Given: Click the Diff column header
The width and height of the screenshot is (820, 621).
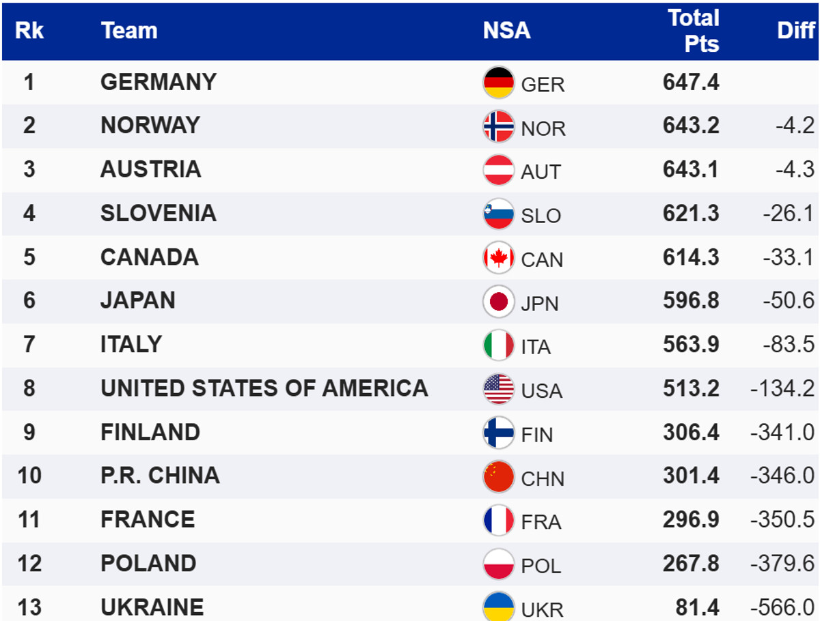Looking at the screenshot, I should coord(795,31).
